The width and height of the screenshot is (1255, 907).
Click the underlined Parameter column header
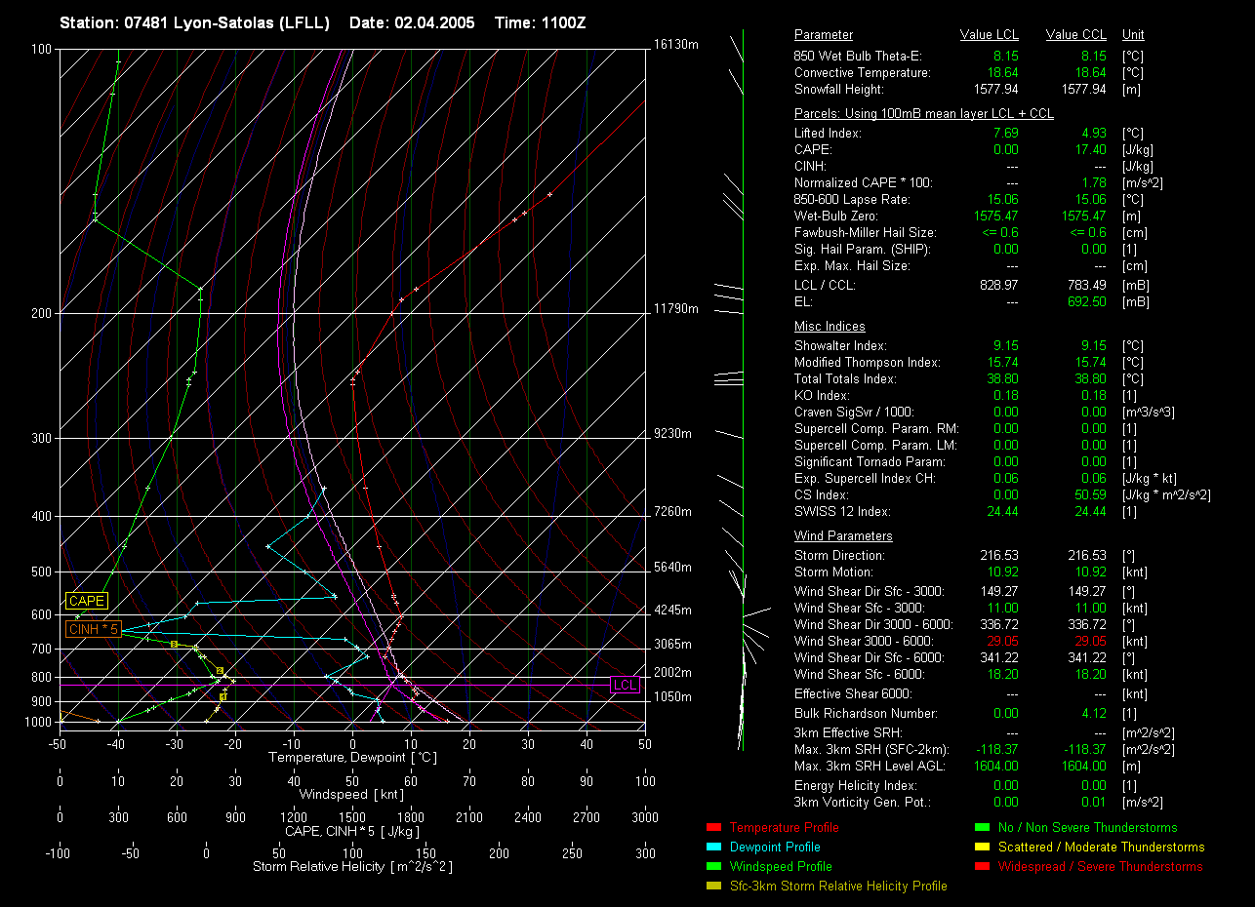point(824,35)
